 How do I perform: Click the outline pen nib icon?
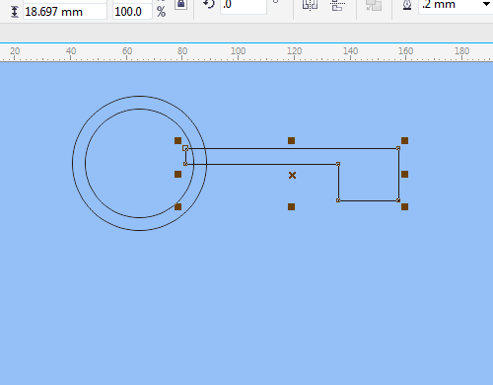coord(407,5)
